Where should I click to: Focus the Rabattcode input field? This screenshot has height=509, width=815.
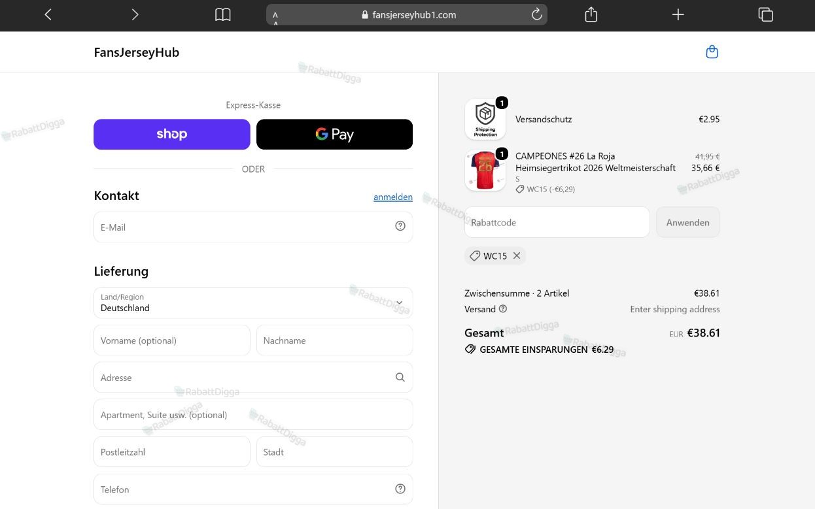click(x=557, y=222)
